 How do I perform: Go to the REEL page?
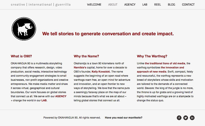pos(157,5)
